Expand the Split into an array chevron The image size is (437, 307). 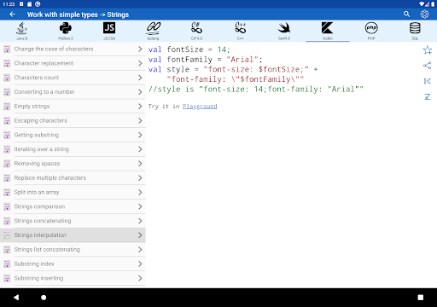click(x=140, y=192)
